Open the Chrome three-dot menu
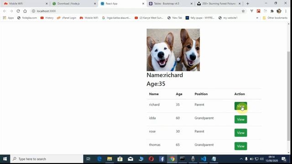Viewport: 292px width, 164px height. 286,11
